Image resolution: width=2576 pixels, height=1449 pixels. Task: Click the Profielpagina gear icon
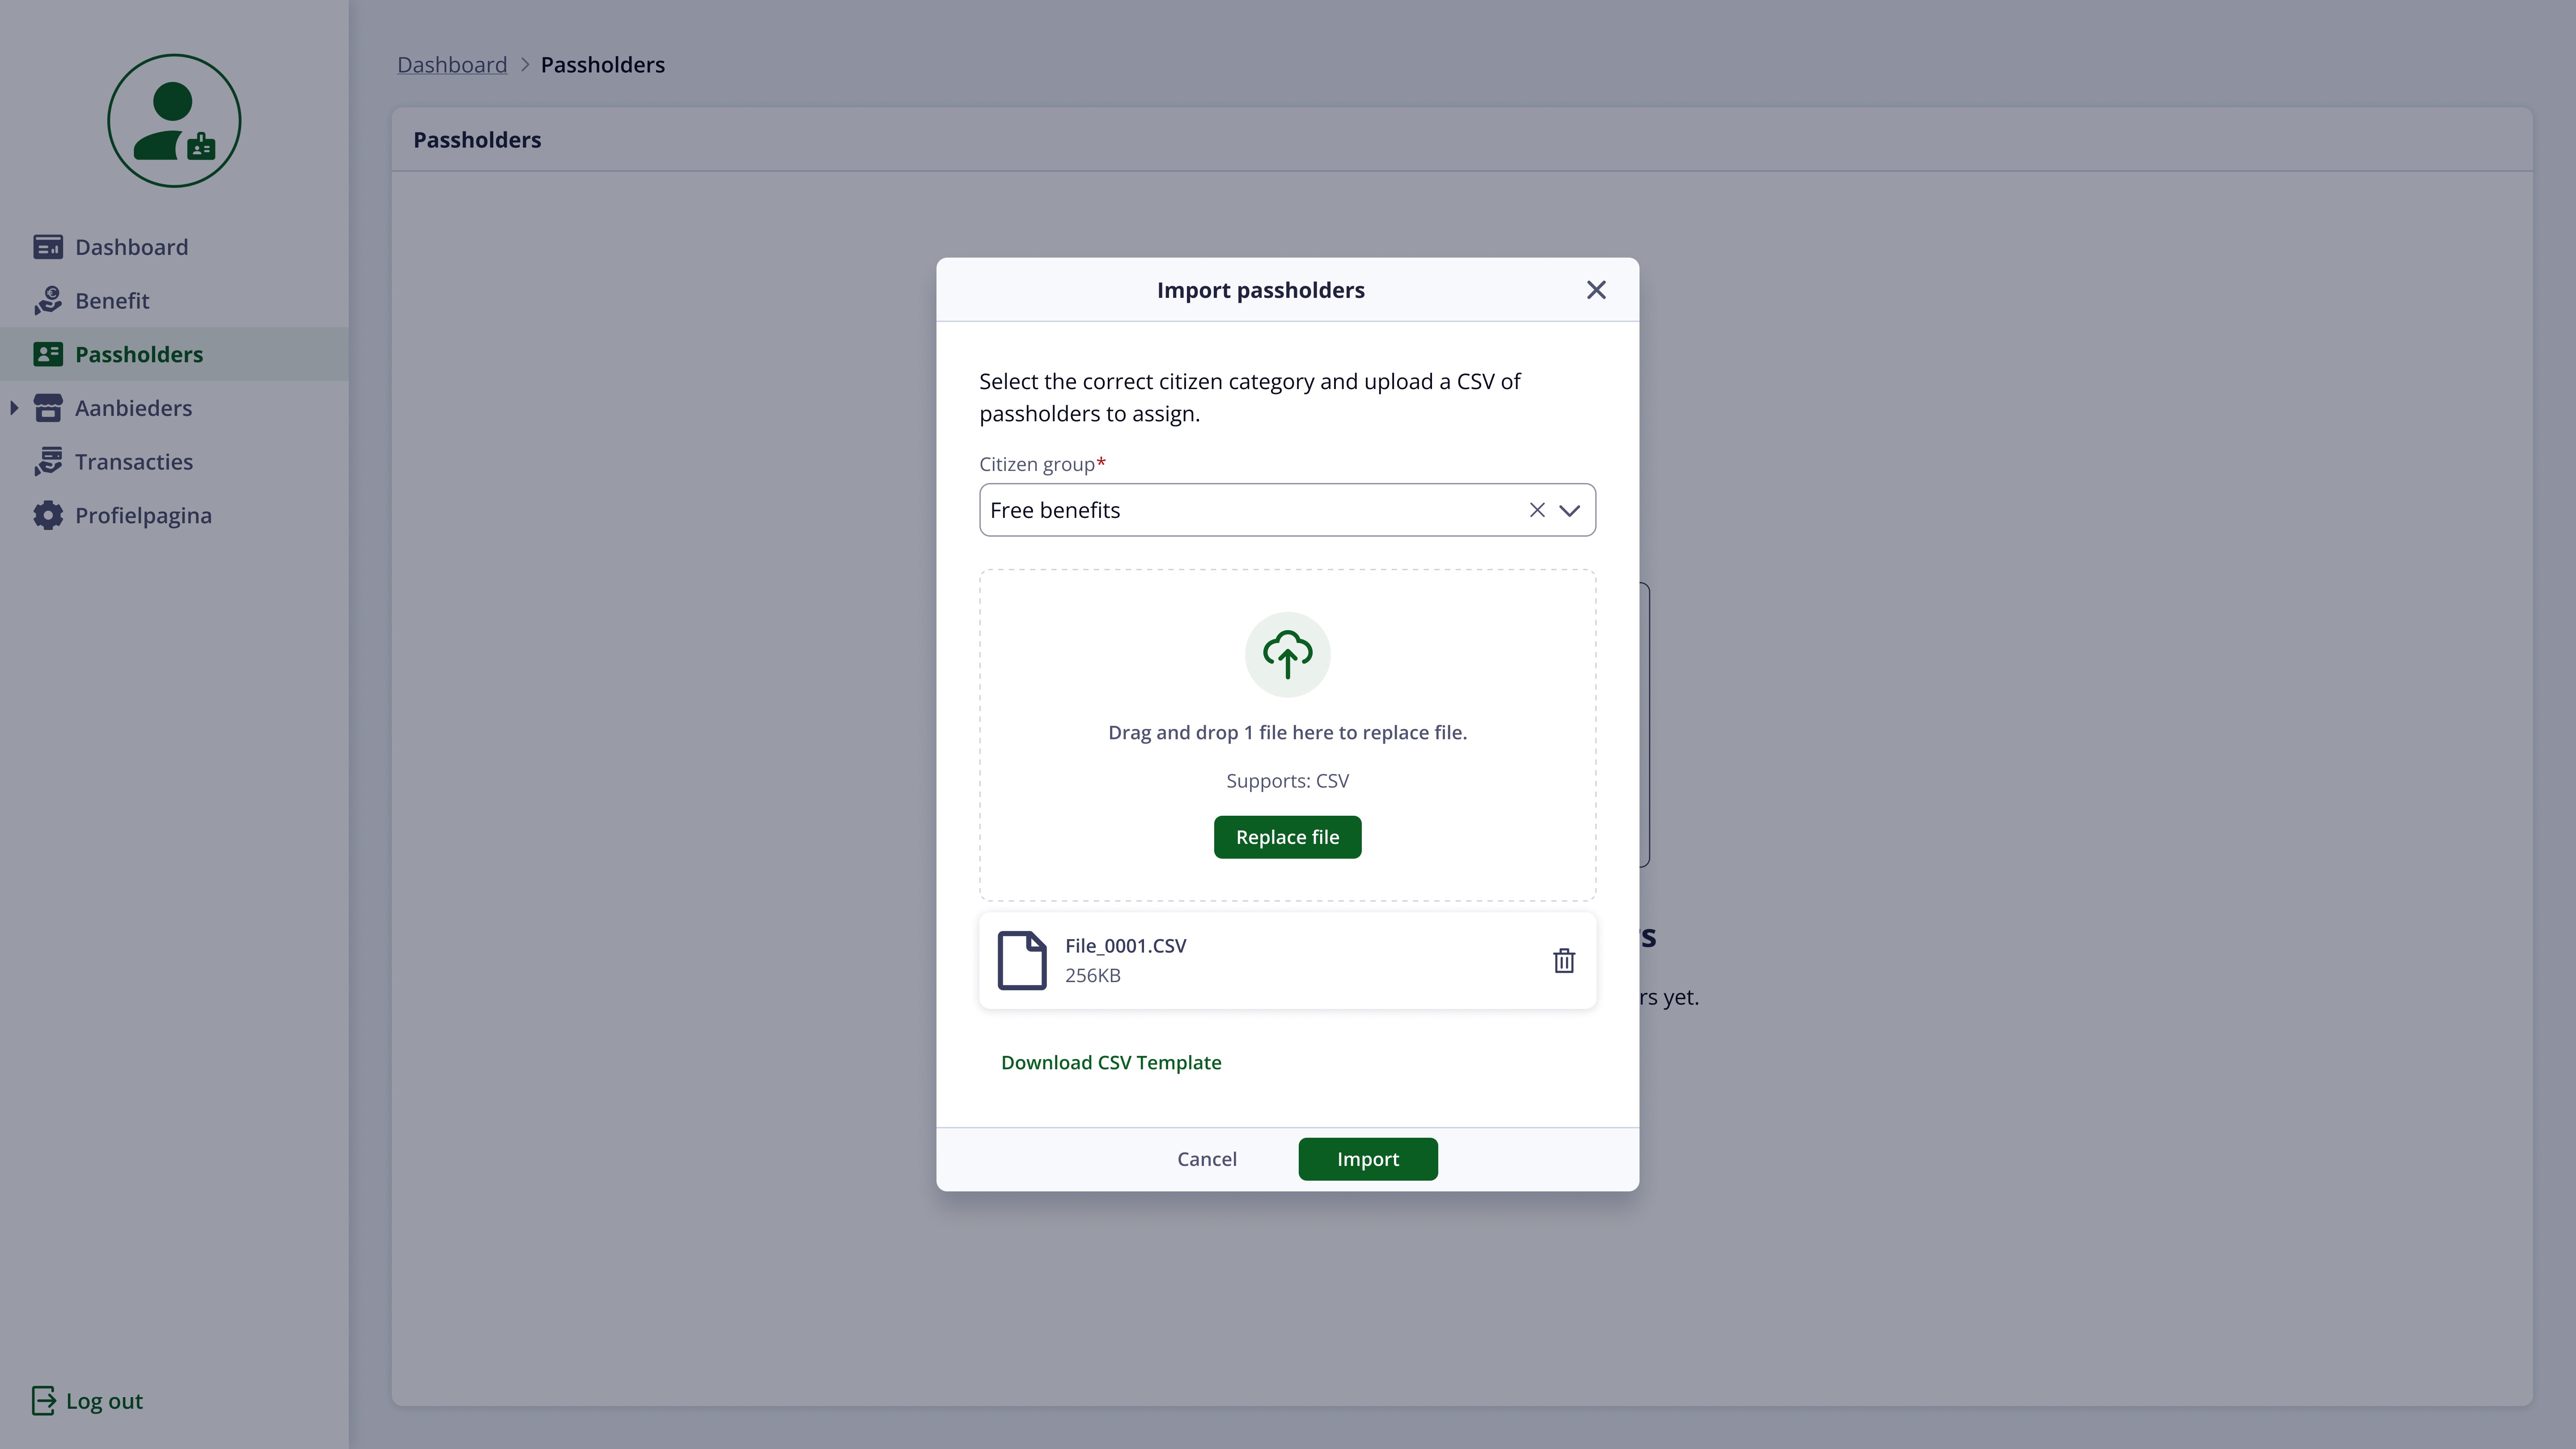[47, 516]
